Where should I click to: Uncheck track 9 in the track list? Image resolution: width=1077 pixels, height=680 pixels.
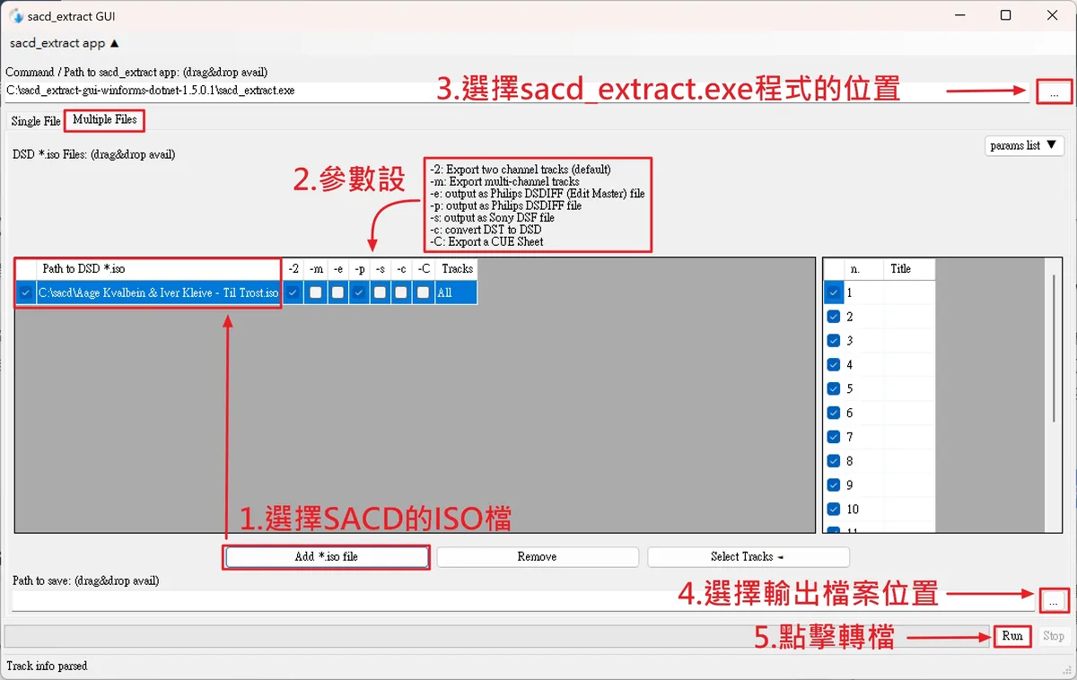[834, 485]
